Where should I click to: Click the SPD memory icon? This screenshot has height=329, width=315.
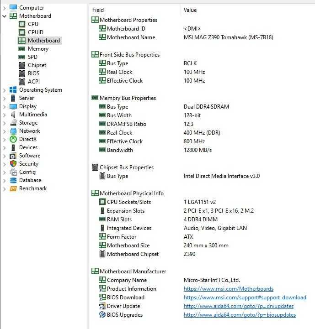(21, 57)
